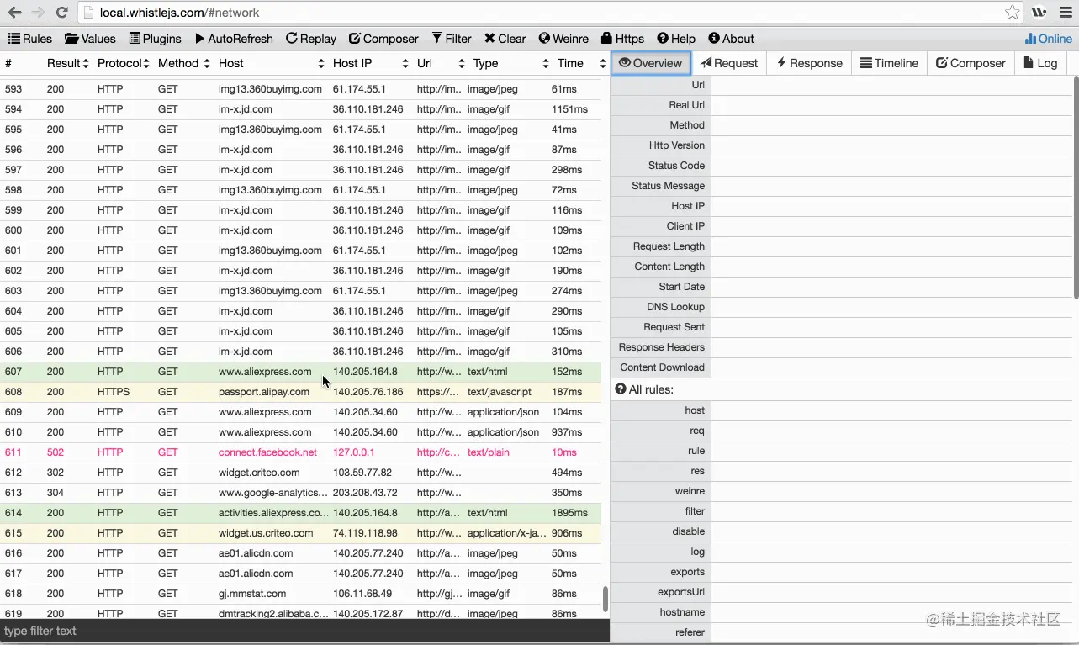Image resolution: width=1079 pixels, height=645 pixels.
Task: Sort by Protocol column arrows
Action: point(146,63)
